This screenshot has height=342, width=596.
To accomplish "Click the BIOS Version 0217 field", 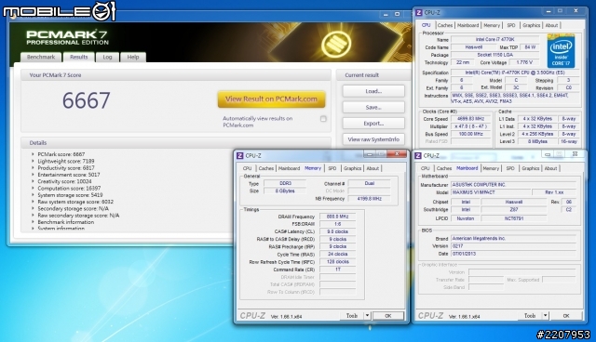I will click(513, 246).
